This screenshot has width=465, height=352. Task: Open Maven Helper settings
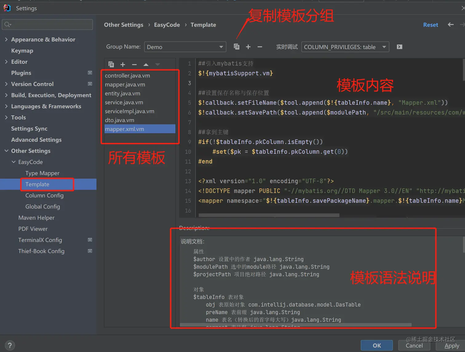pos(36,218)
